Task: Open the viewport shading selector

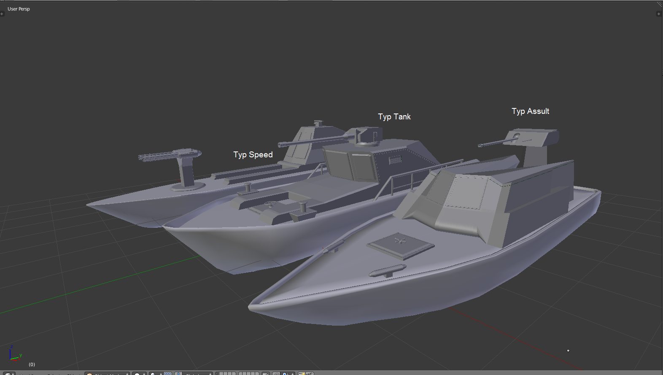Action: pyautogui.click(x=139, y=374)
